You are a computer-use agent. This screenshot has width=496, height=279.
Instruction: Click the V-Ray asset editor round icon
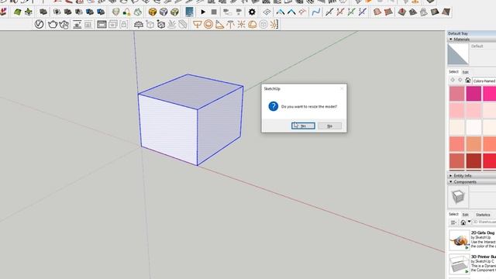[39, 24]
